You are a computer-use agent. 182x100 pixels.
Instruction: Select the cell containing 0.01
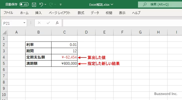64,45
